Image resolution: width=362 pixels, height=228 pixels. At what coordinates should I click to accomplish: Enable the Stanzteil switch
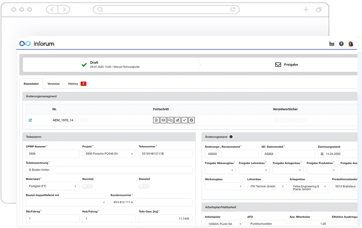144,186
